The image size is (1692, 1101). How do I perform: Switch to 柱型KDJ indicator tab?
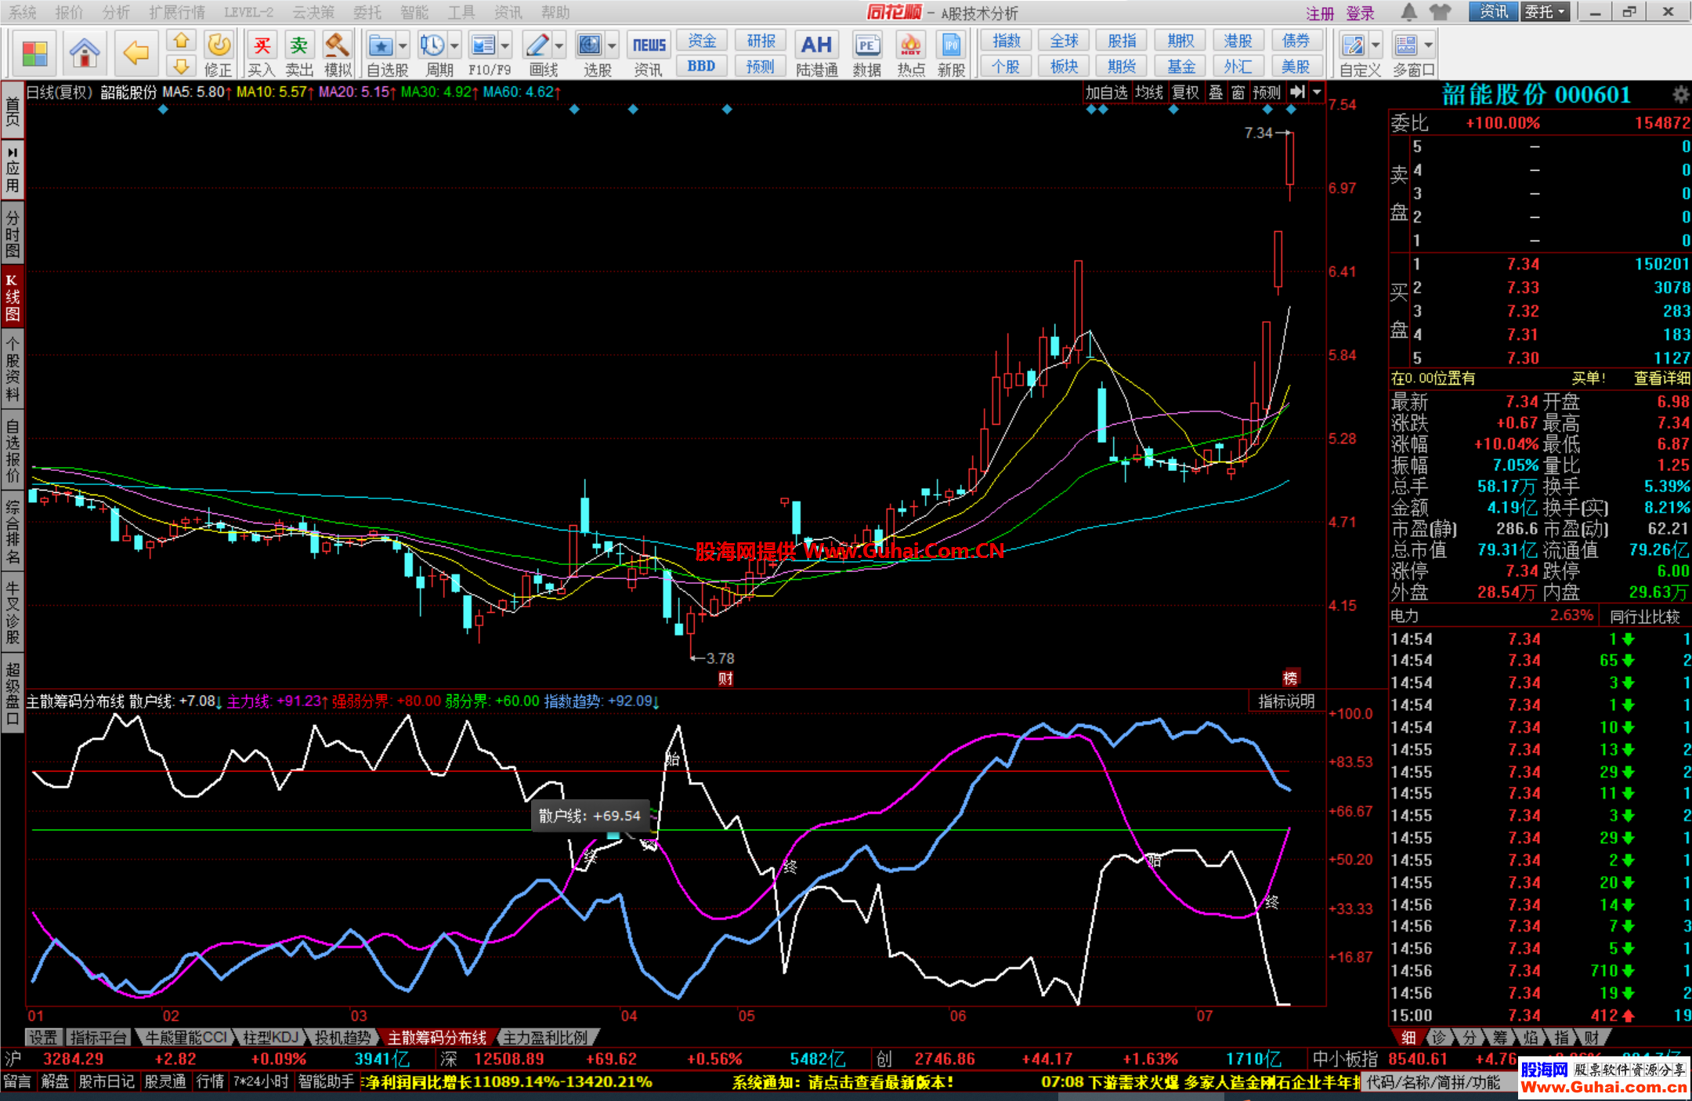(270, 1038)
